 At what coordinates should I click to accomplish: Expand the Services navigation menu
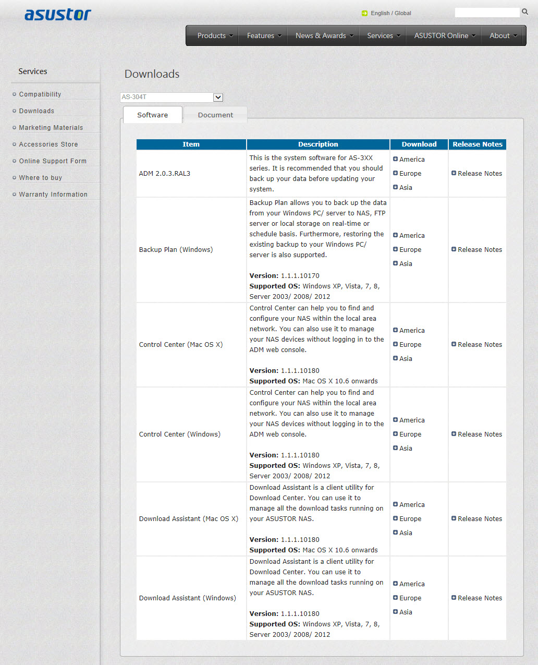click(383, 35)
